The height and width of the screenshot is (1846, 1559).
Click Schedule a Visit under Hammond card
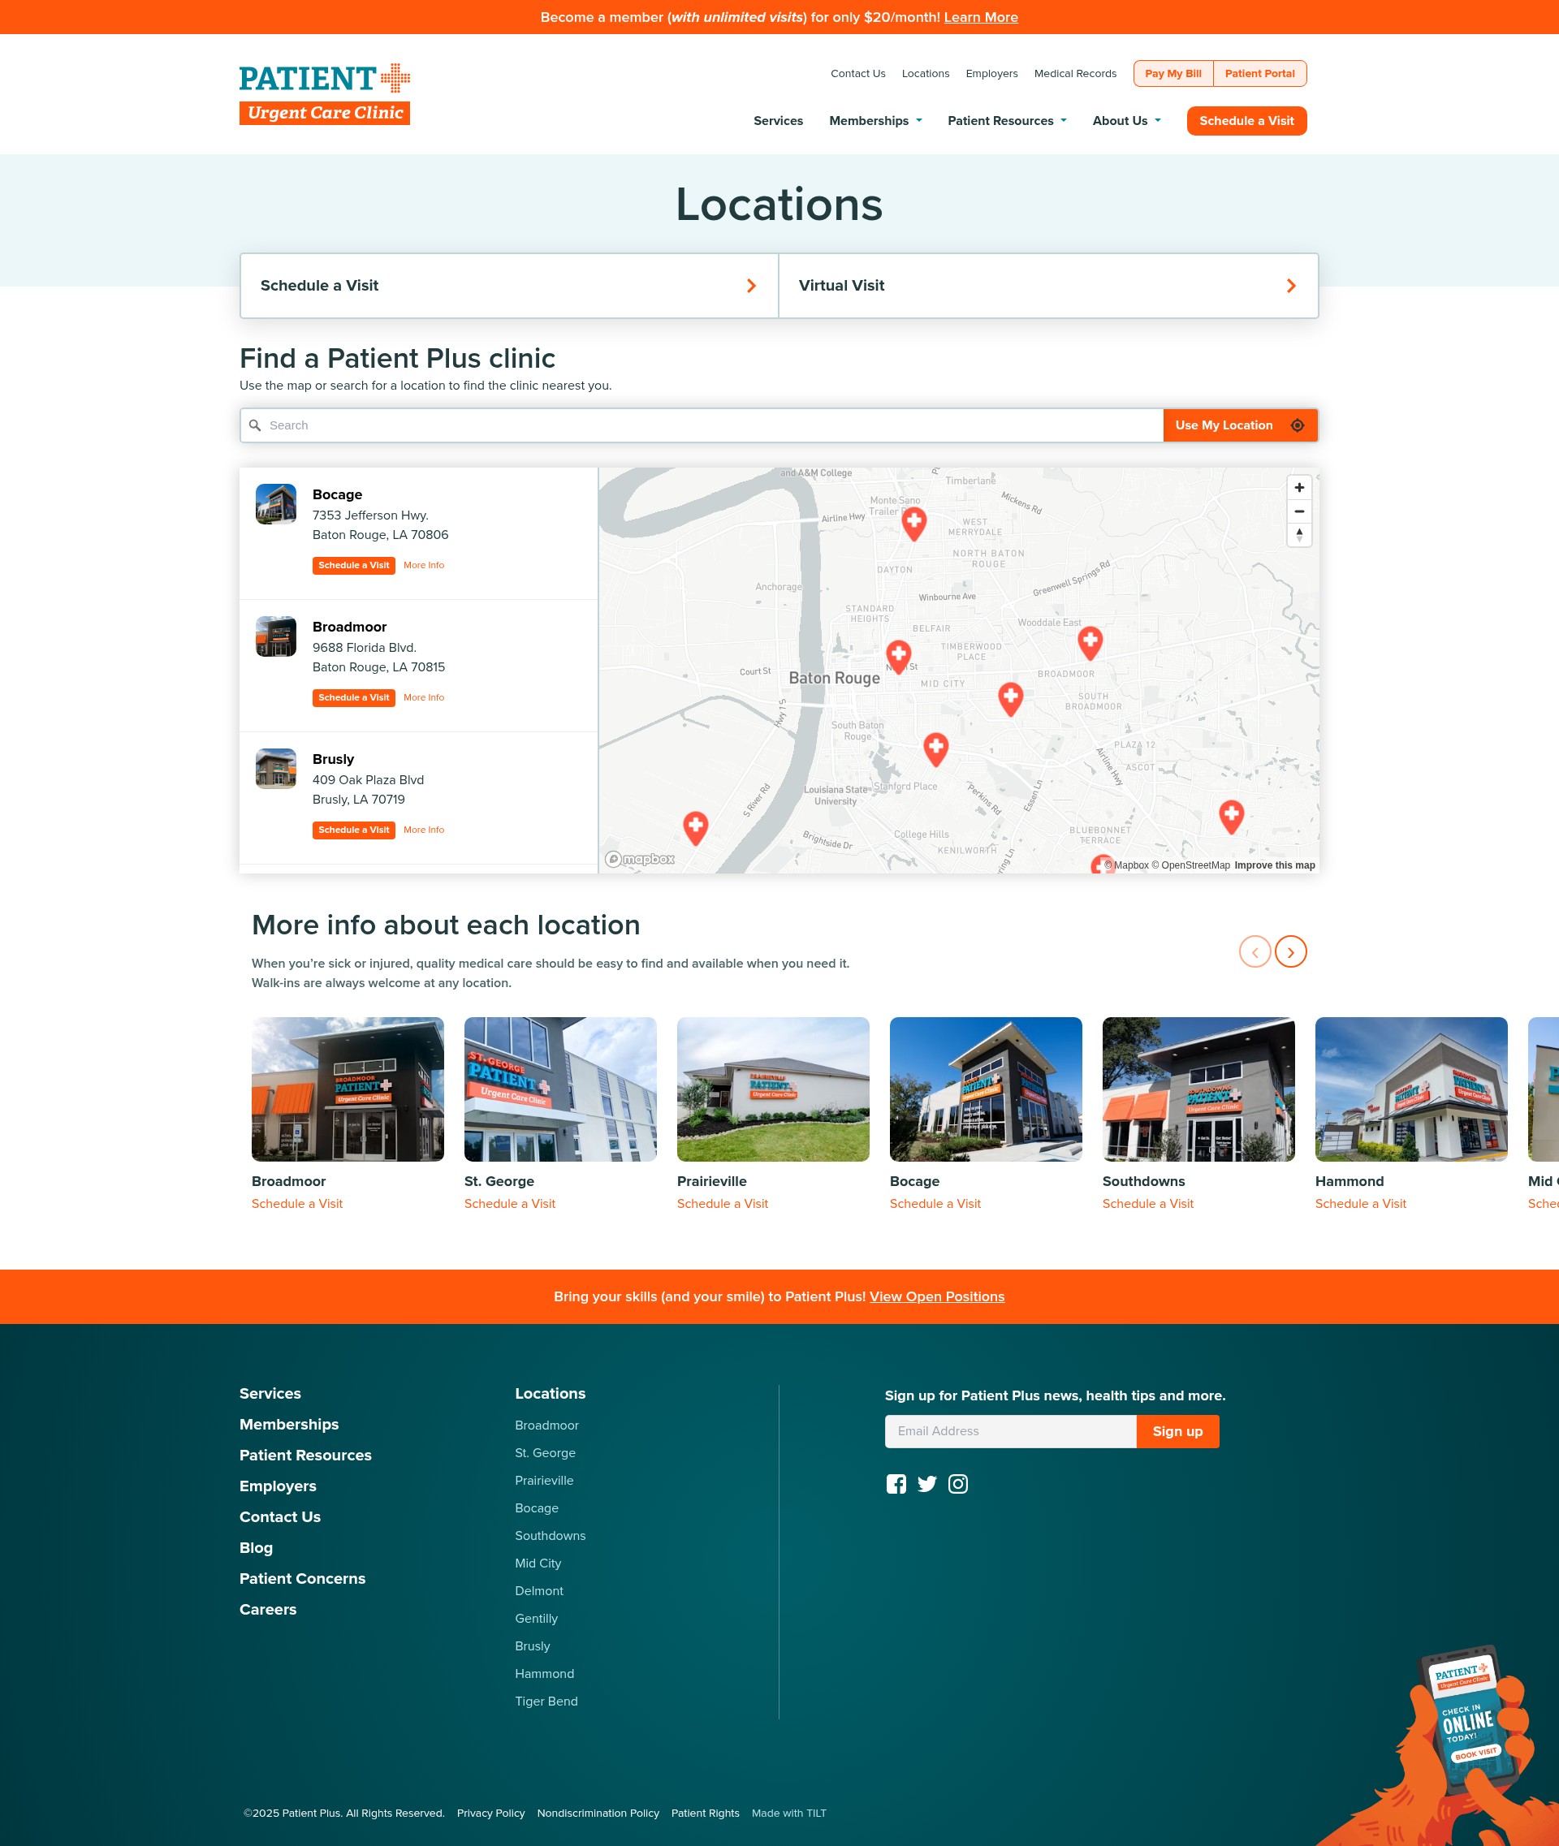[1360, 1204]
